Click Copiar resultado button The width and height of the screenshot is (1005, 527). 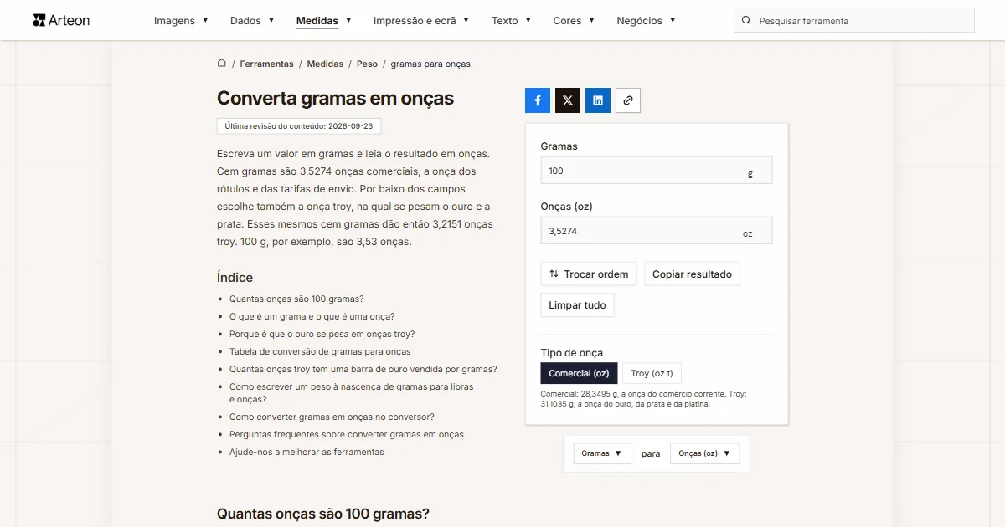(x=692, y=274)
